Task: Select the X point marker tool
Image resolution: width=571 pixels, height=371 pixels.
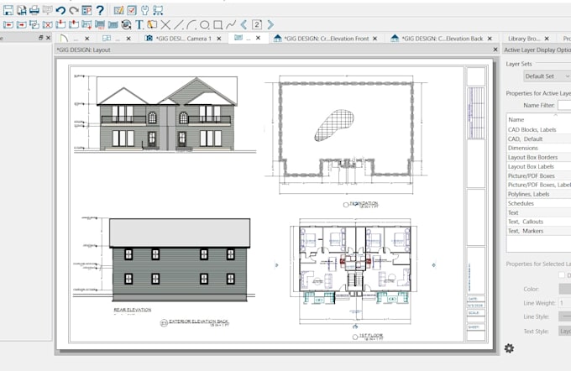Action: point(165,24)
